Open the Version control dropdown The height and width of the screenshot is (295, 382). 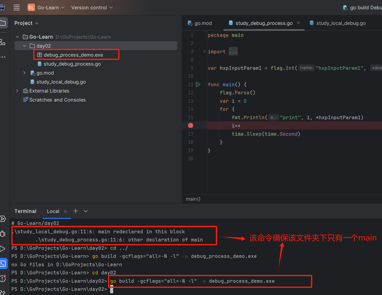(x=92, y=8)
